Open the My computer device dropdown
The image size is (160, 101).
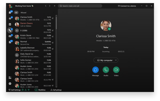click(106, 60)
